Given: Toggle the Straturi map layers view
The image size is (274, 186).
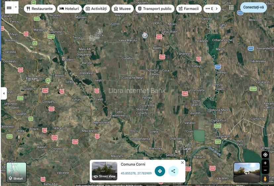Looking at the screenshot, I should point(16,172).
